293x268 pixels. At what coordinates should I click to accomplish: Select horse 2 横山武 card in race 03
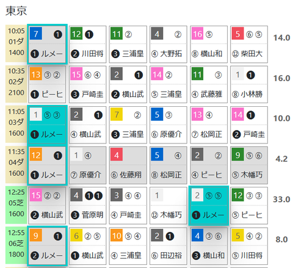pyautogui.click(x=88, y=125)
